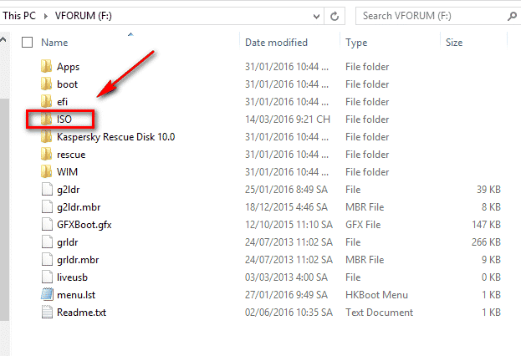Image resolution: width=521 pixels, height=356 pixels.
Task: Select the Kaspersky Rescue Disk 10.0 name
Action: tap(115, 137)
